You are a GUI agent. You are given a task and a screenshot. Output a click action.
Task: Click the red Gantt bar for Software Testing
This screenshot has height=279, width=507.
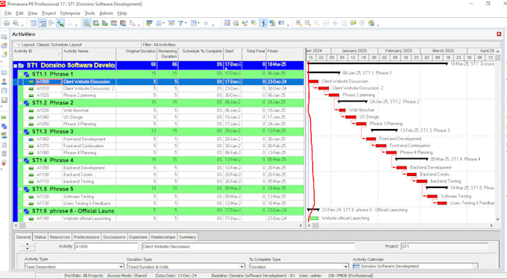coord(432,196)
